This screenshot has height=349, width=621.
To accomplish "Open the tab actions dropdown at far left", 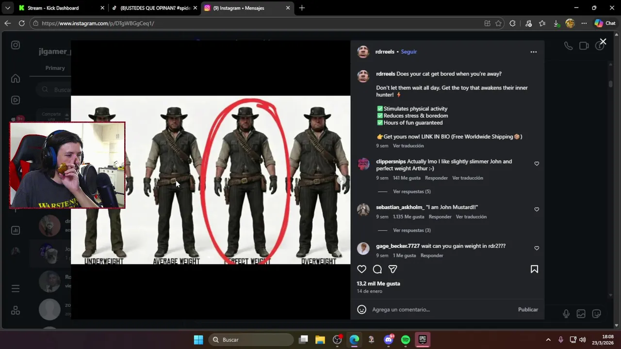I will click(8, 8).
